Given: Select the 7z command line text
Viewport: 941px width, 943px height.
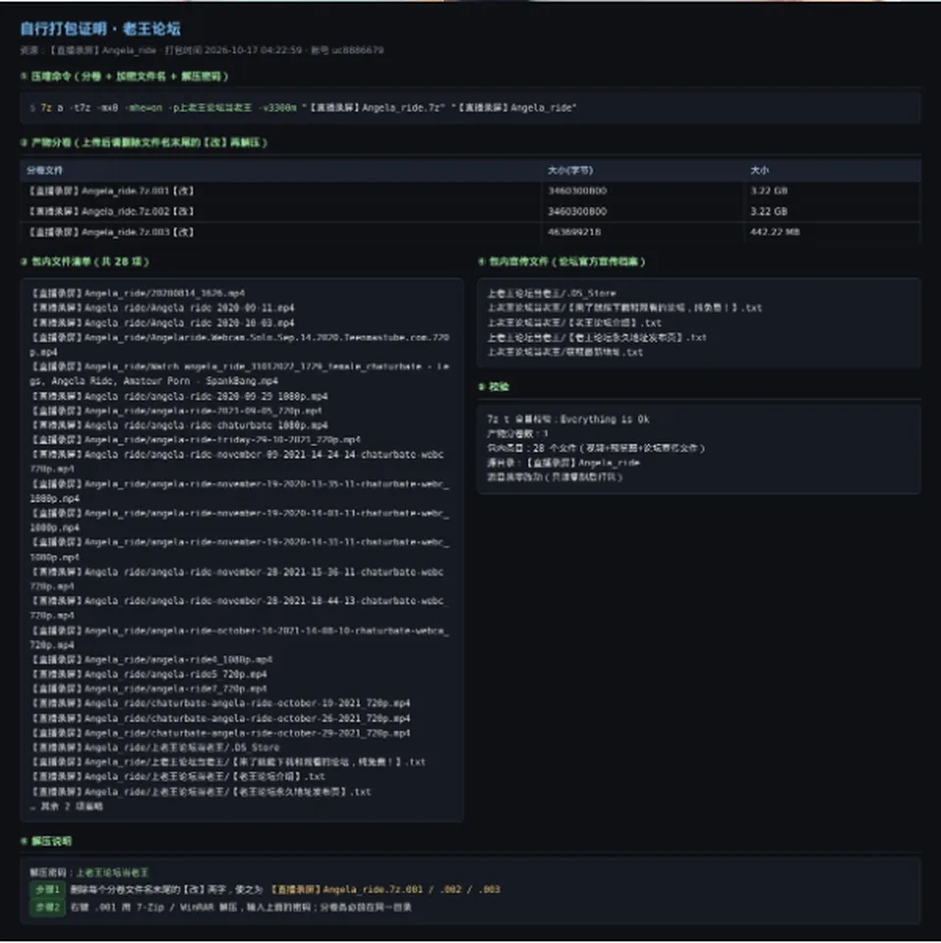Looking at the screenshot, I should (303, 108).
